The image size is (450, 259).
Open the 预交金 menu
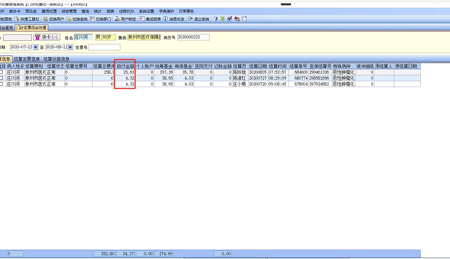tap(31, 11)
